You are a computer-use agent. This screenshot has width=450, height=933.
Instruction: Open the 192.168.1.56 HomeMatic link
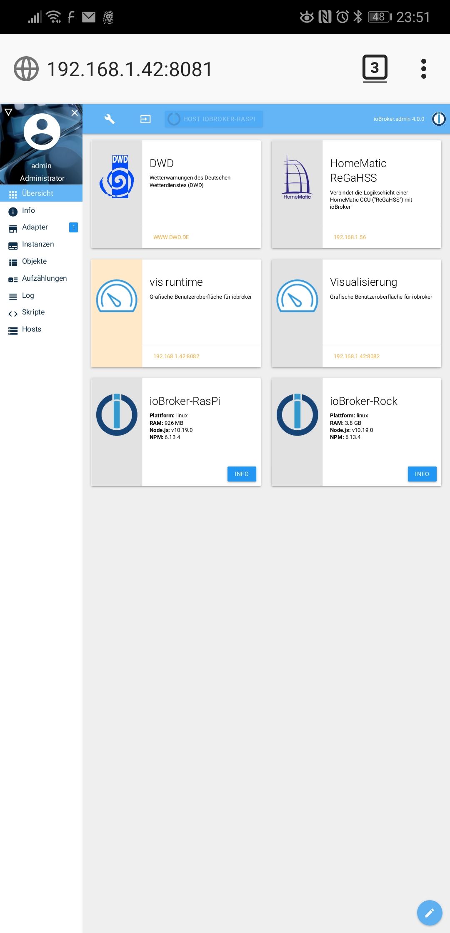(350, 237)
